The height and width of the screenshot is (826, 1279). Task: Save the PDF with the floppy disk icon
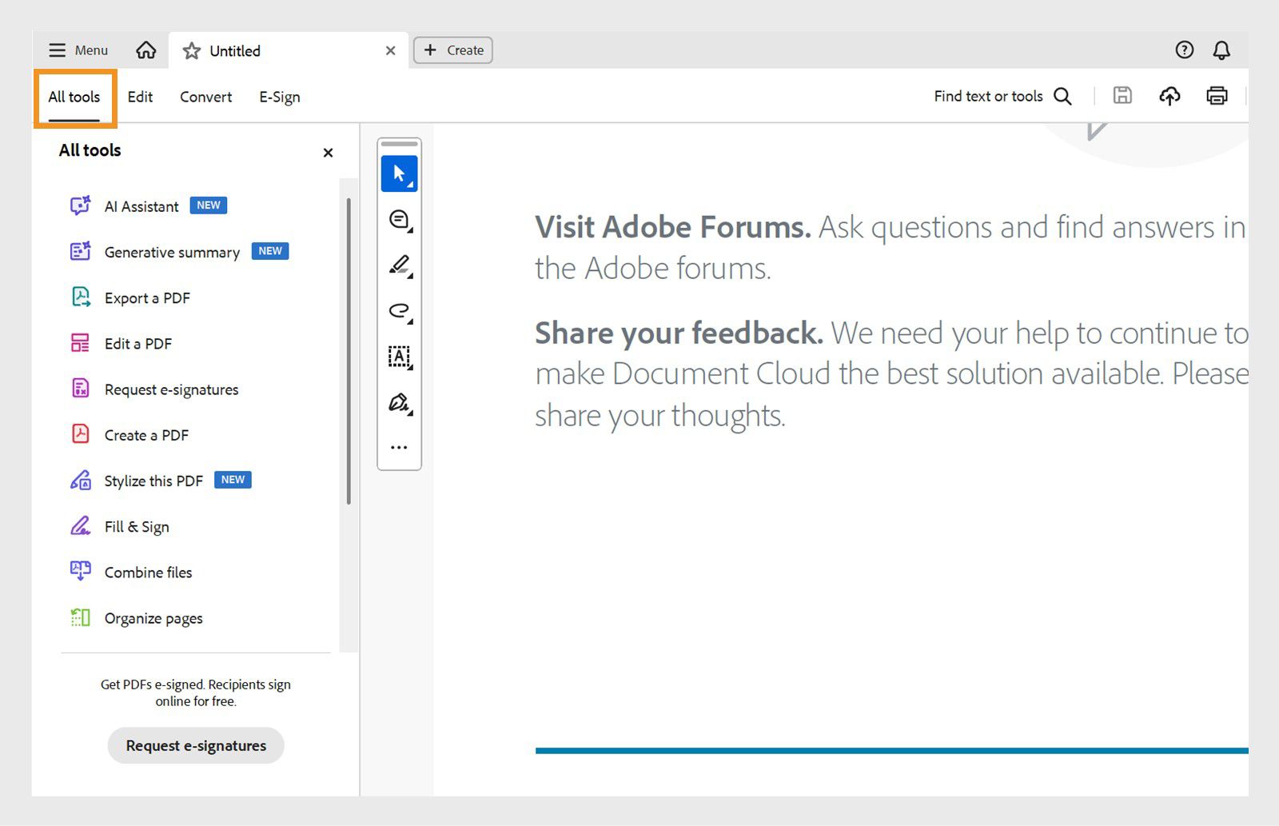(1122, 96)
